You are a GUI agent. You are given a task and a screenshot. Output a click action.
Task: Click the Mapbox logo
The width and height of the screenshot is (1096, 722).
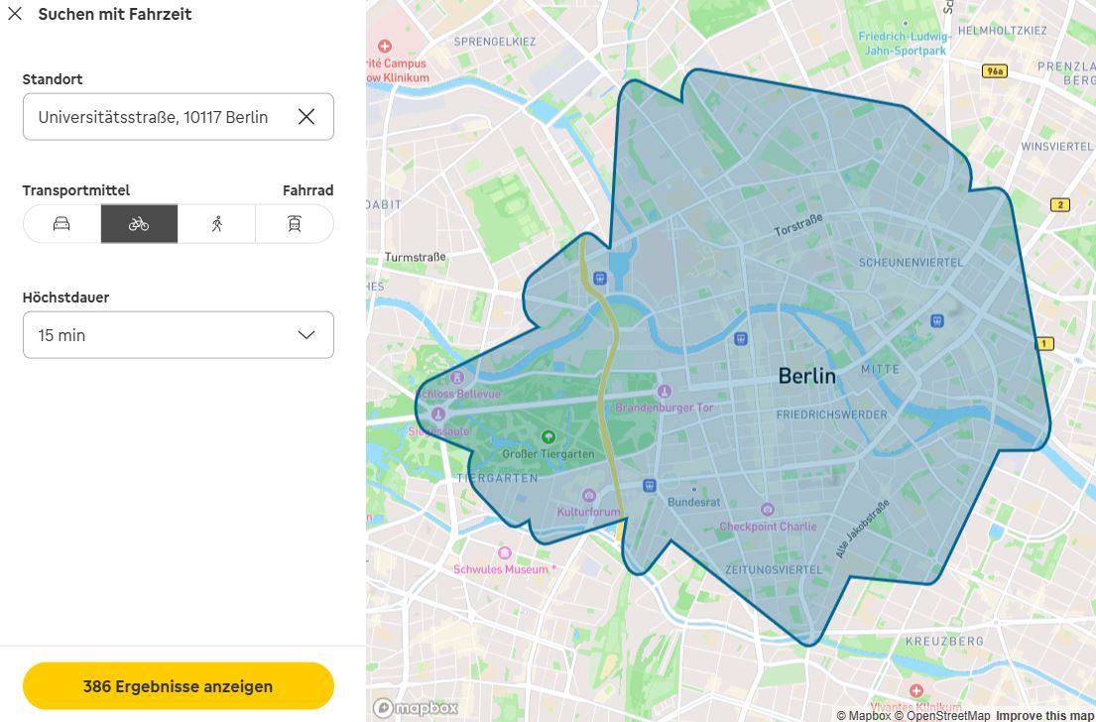(x=416, y=707)
